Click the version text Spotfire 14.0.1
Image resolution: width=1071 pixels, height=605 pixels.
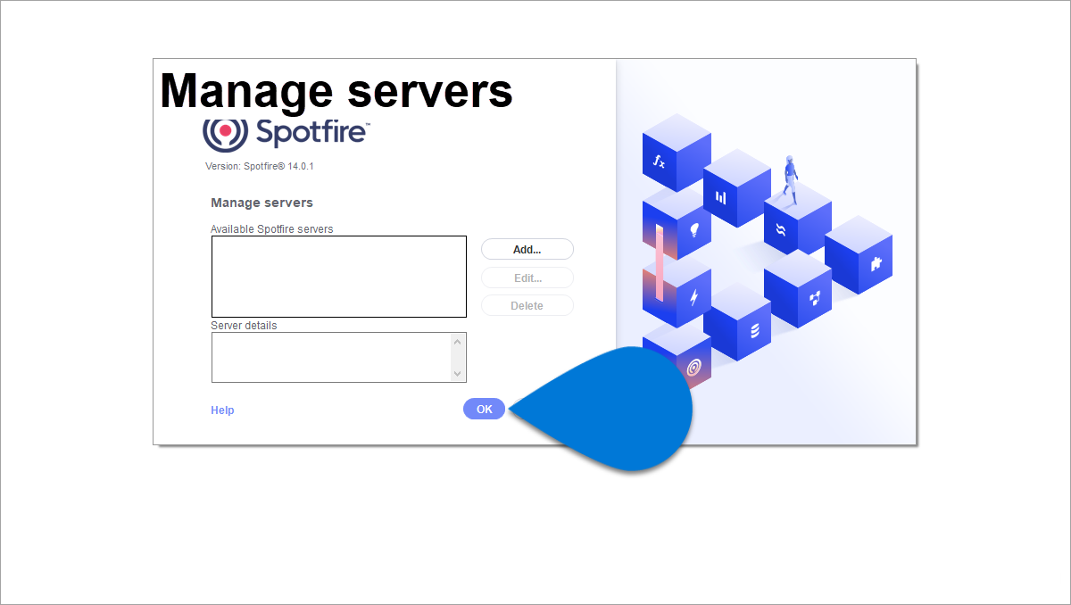(260, 166)
